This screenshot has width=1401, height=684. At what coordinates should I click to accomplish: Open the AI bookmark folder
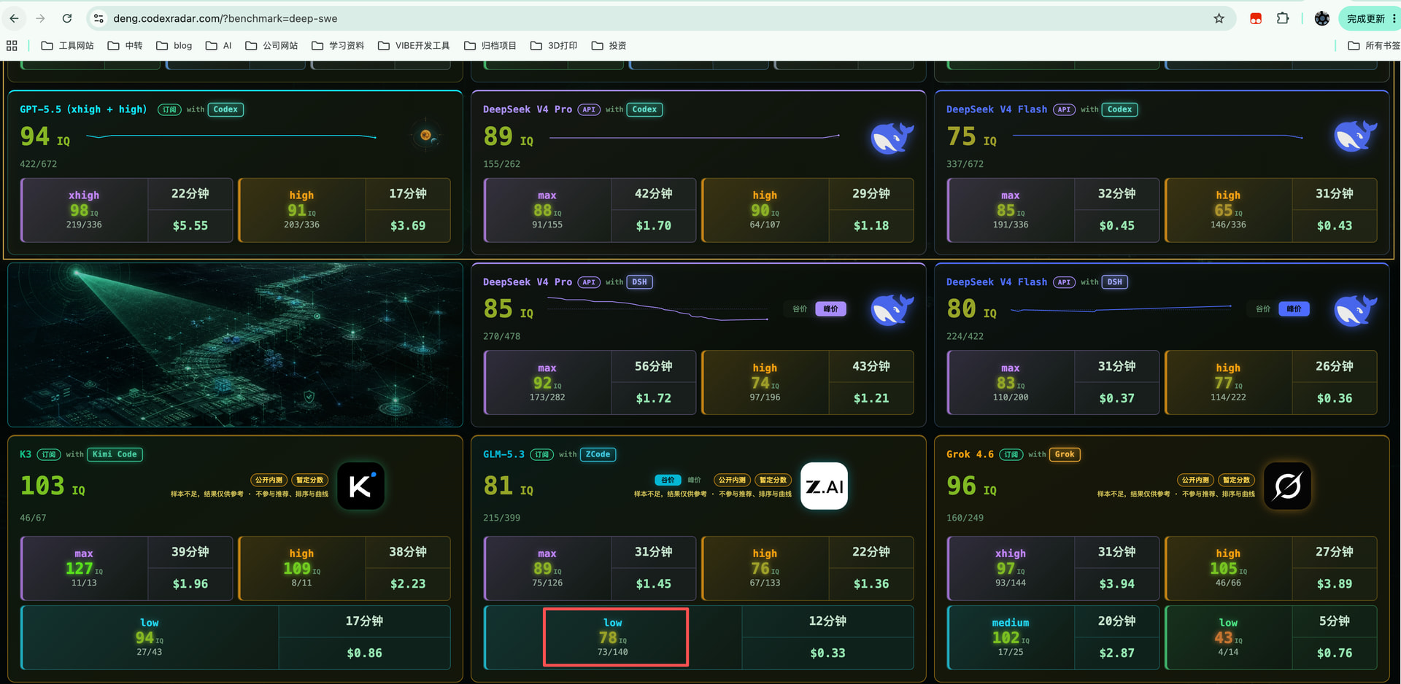[218, 45]
